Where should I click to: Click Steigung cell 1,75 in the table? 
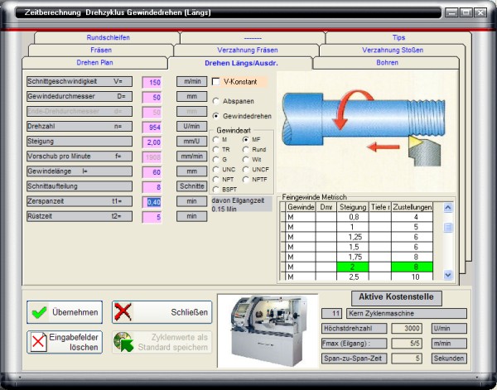(x=353, y=257)
